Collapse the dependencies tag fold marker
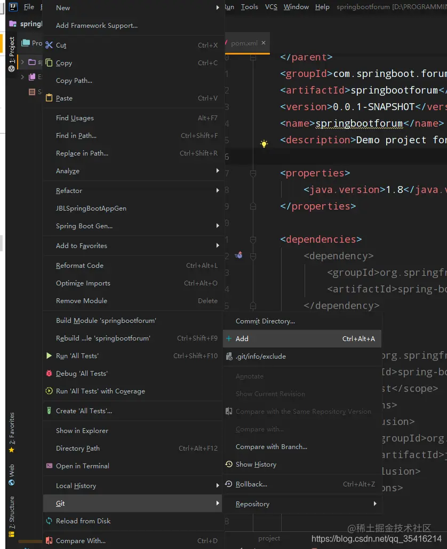Screen dimensions: 447x549 click(253, 239)
